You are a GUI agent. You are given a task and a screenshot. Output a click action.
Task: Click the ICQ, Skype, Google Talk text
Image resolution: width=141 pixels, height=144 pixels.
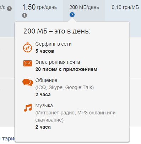click(65, 87)
